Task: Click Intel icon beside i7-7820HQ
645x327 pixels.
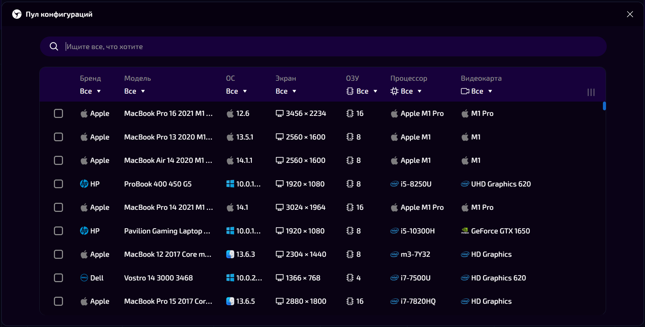Action: 394,301
